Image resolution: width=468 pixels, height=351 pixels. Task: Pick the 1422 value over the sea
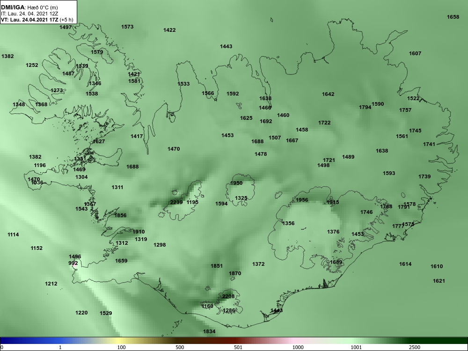point(169,30)
